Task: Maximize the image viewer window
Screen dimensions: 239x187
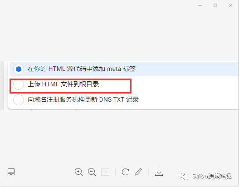Action: click(x=215, y=5)
